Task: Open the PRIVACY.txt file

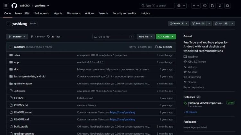Action: click(21, 105)
